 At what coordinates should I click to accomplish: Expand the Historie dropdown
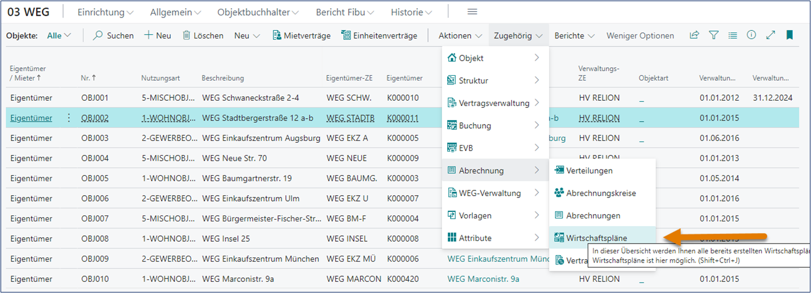pyautogui.click(x=412, y=12)
